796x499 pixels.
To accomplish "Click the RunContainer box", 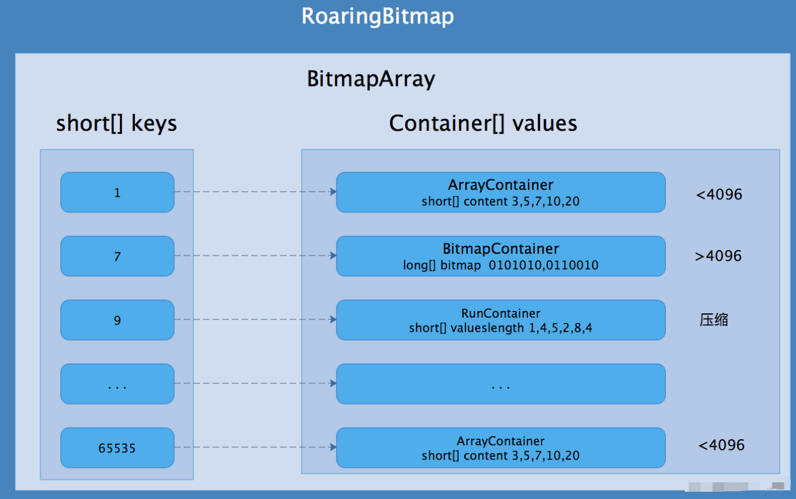I will click(501, 320).
